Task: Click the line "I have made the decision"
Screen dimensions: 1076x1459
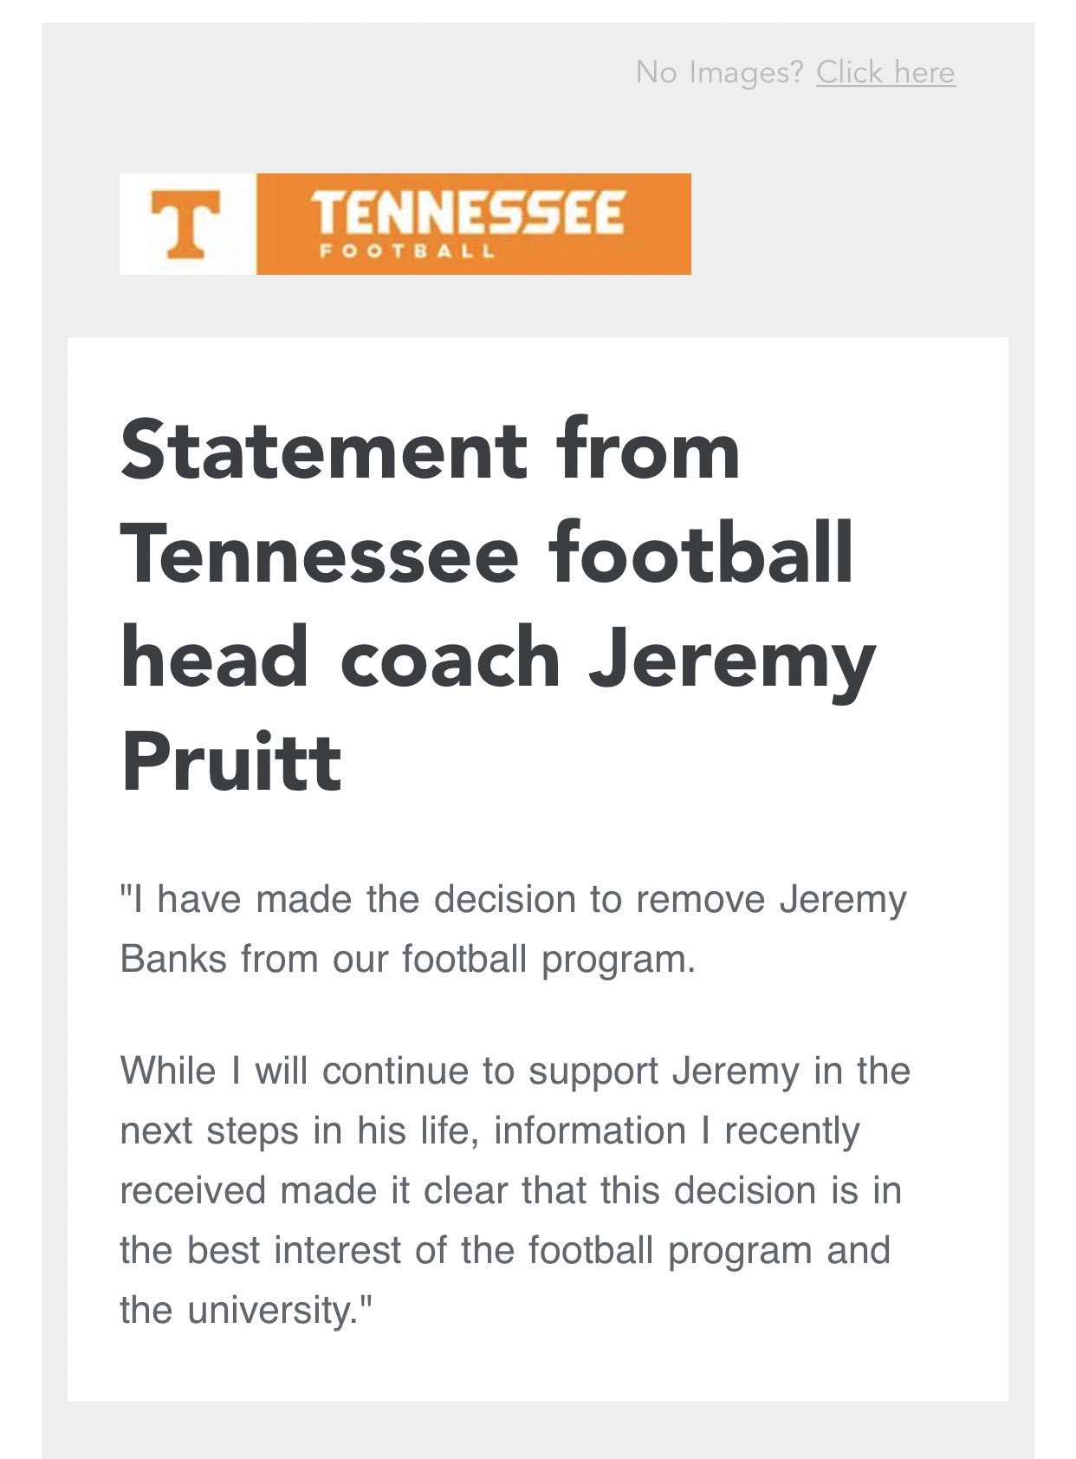Action: click(x=513, y=900)
